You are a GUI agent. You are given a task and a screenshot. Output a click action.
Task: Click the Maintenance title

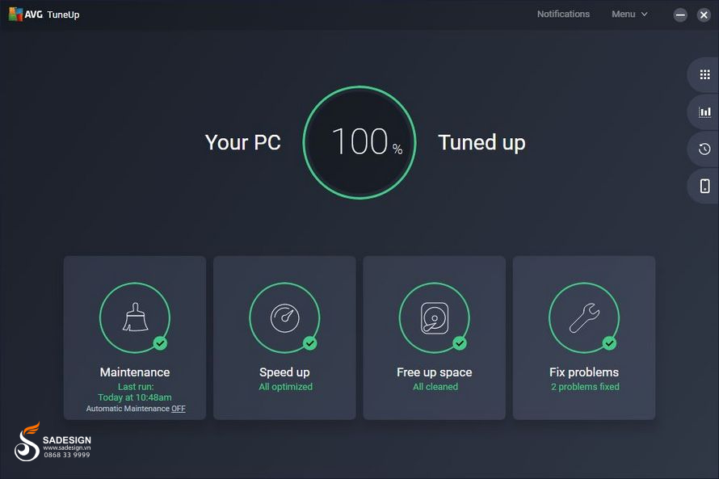(x=135, y=372)
